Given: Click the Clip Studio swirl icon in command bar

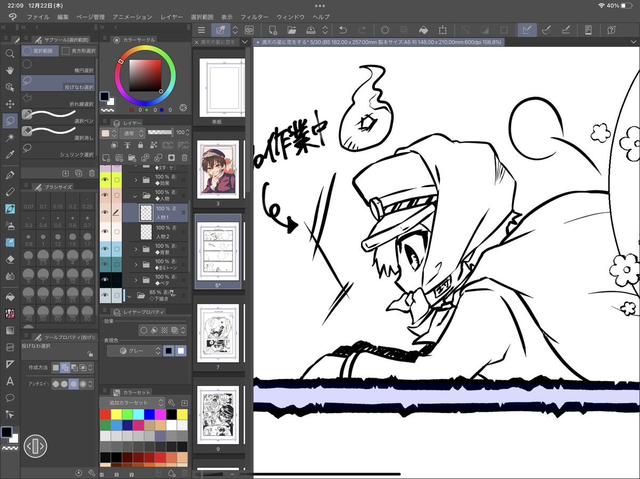Looking at the screenshot, I should point(249,30).
